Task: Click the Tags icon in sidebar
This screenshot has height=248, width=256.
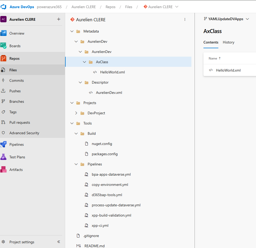Action: click(x=3, y=112)
